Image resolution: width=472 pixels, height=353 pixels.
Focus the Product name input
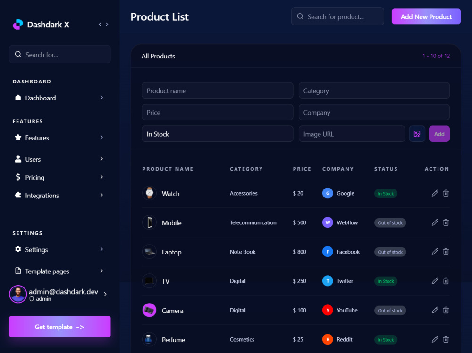tap(217, 90)
